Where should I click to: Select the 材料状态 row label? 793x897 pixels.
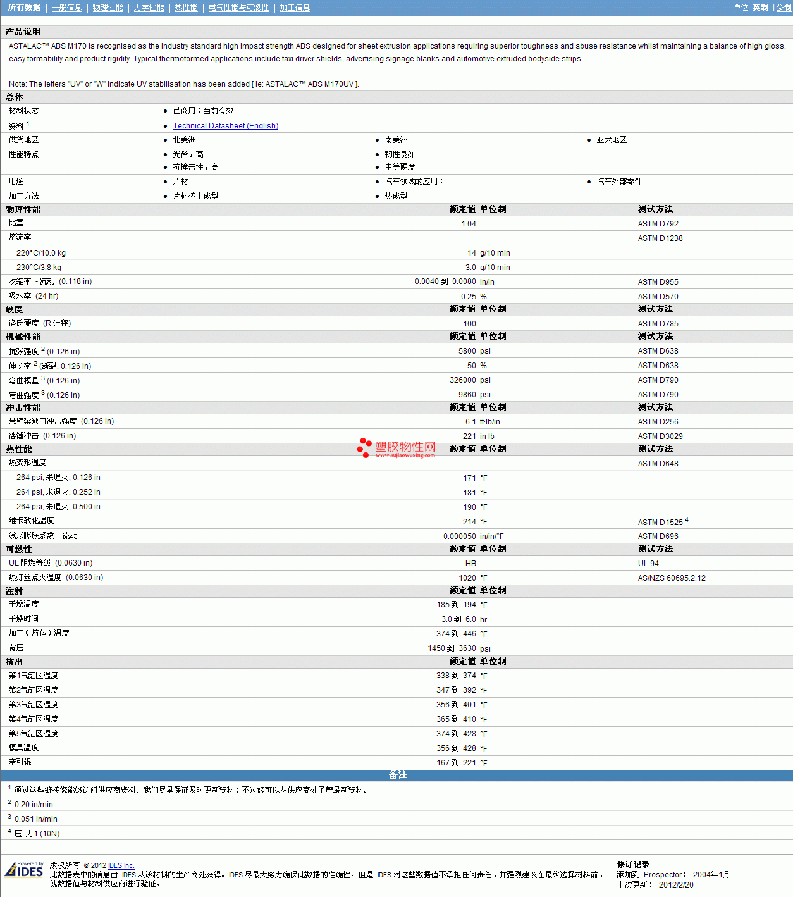click(x=24, y=111)
